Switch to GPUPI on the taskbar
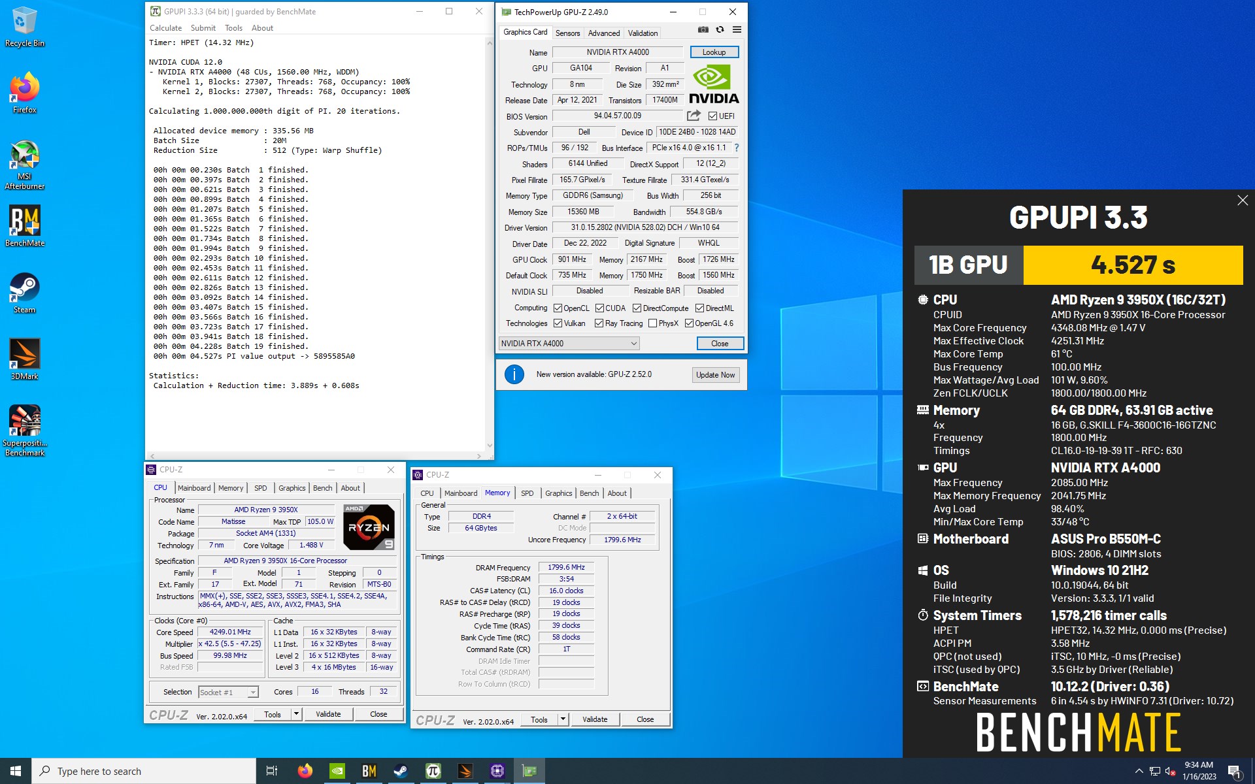Screen dimensions: 1255x784 (433, 771)
